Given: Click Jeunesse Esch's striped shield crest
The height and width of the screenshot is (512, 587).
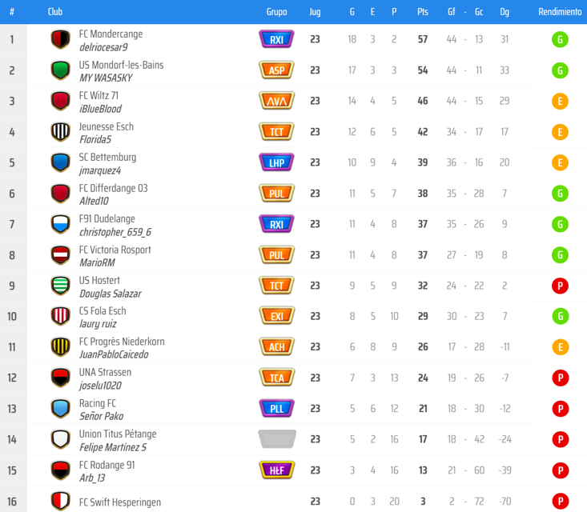Looking at the screenshot, I should pos(60,132).
